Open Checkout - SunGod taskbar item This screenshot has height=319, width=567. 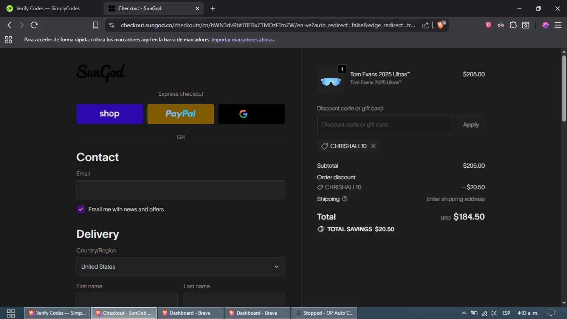pyautogui.click(x=124, y=313)
